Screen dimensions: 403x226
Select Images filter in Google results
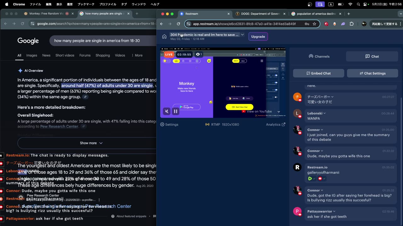[x=31, y=55]
